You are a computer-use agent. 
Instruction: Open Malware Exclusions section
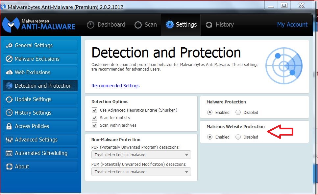click(40, 59)
